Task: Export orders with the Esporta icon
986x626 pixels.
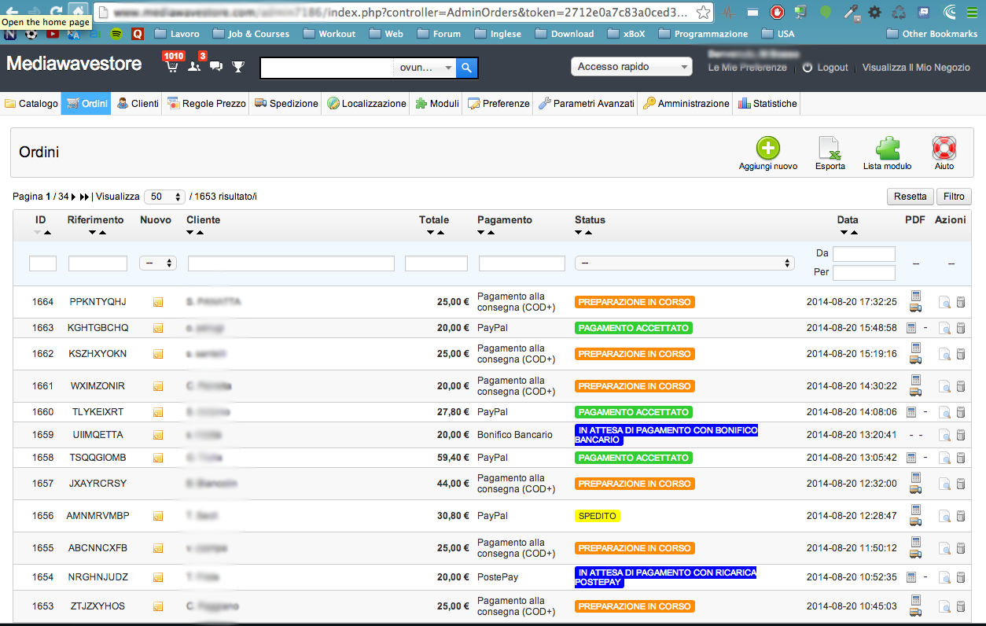Action: [830, 148]
